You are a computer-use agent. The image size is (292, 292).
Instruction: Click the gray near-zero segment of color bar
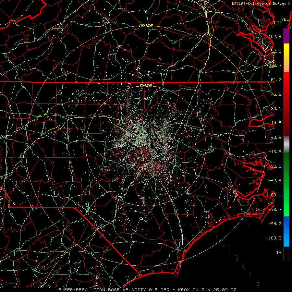pyautogui.click(x=286, y=144)
